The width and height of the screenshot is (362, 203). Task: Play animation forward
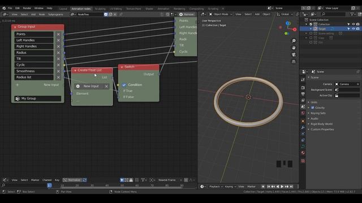click(x=282, y=187)
